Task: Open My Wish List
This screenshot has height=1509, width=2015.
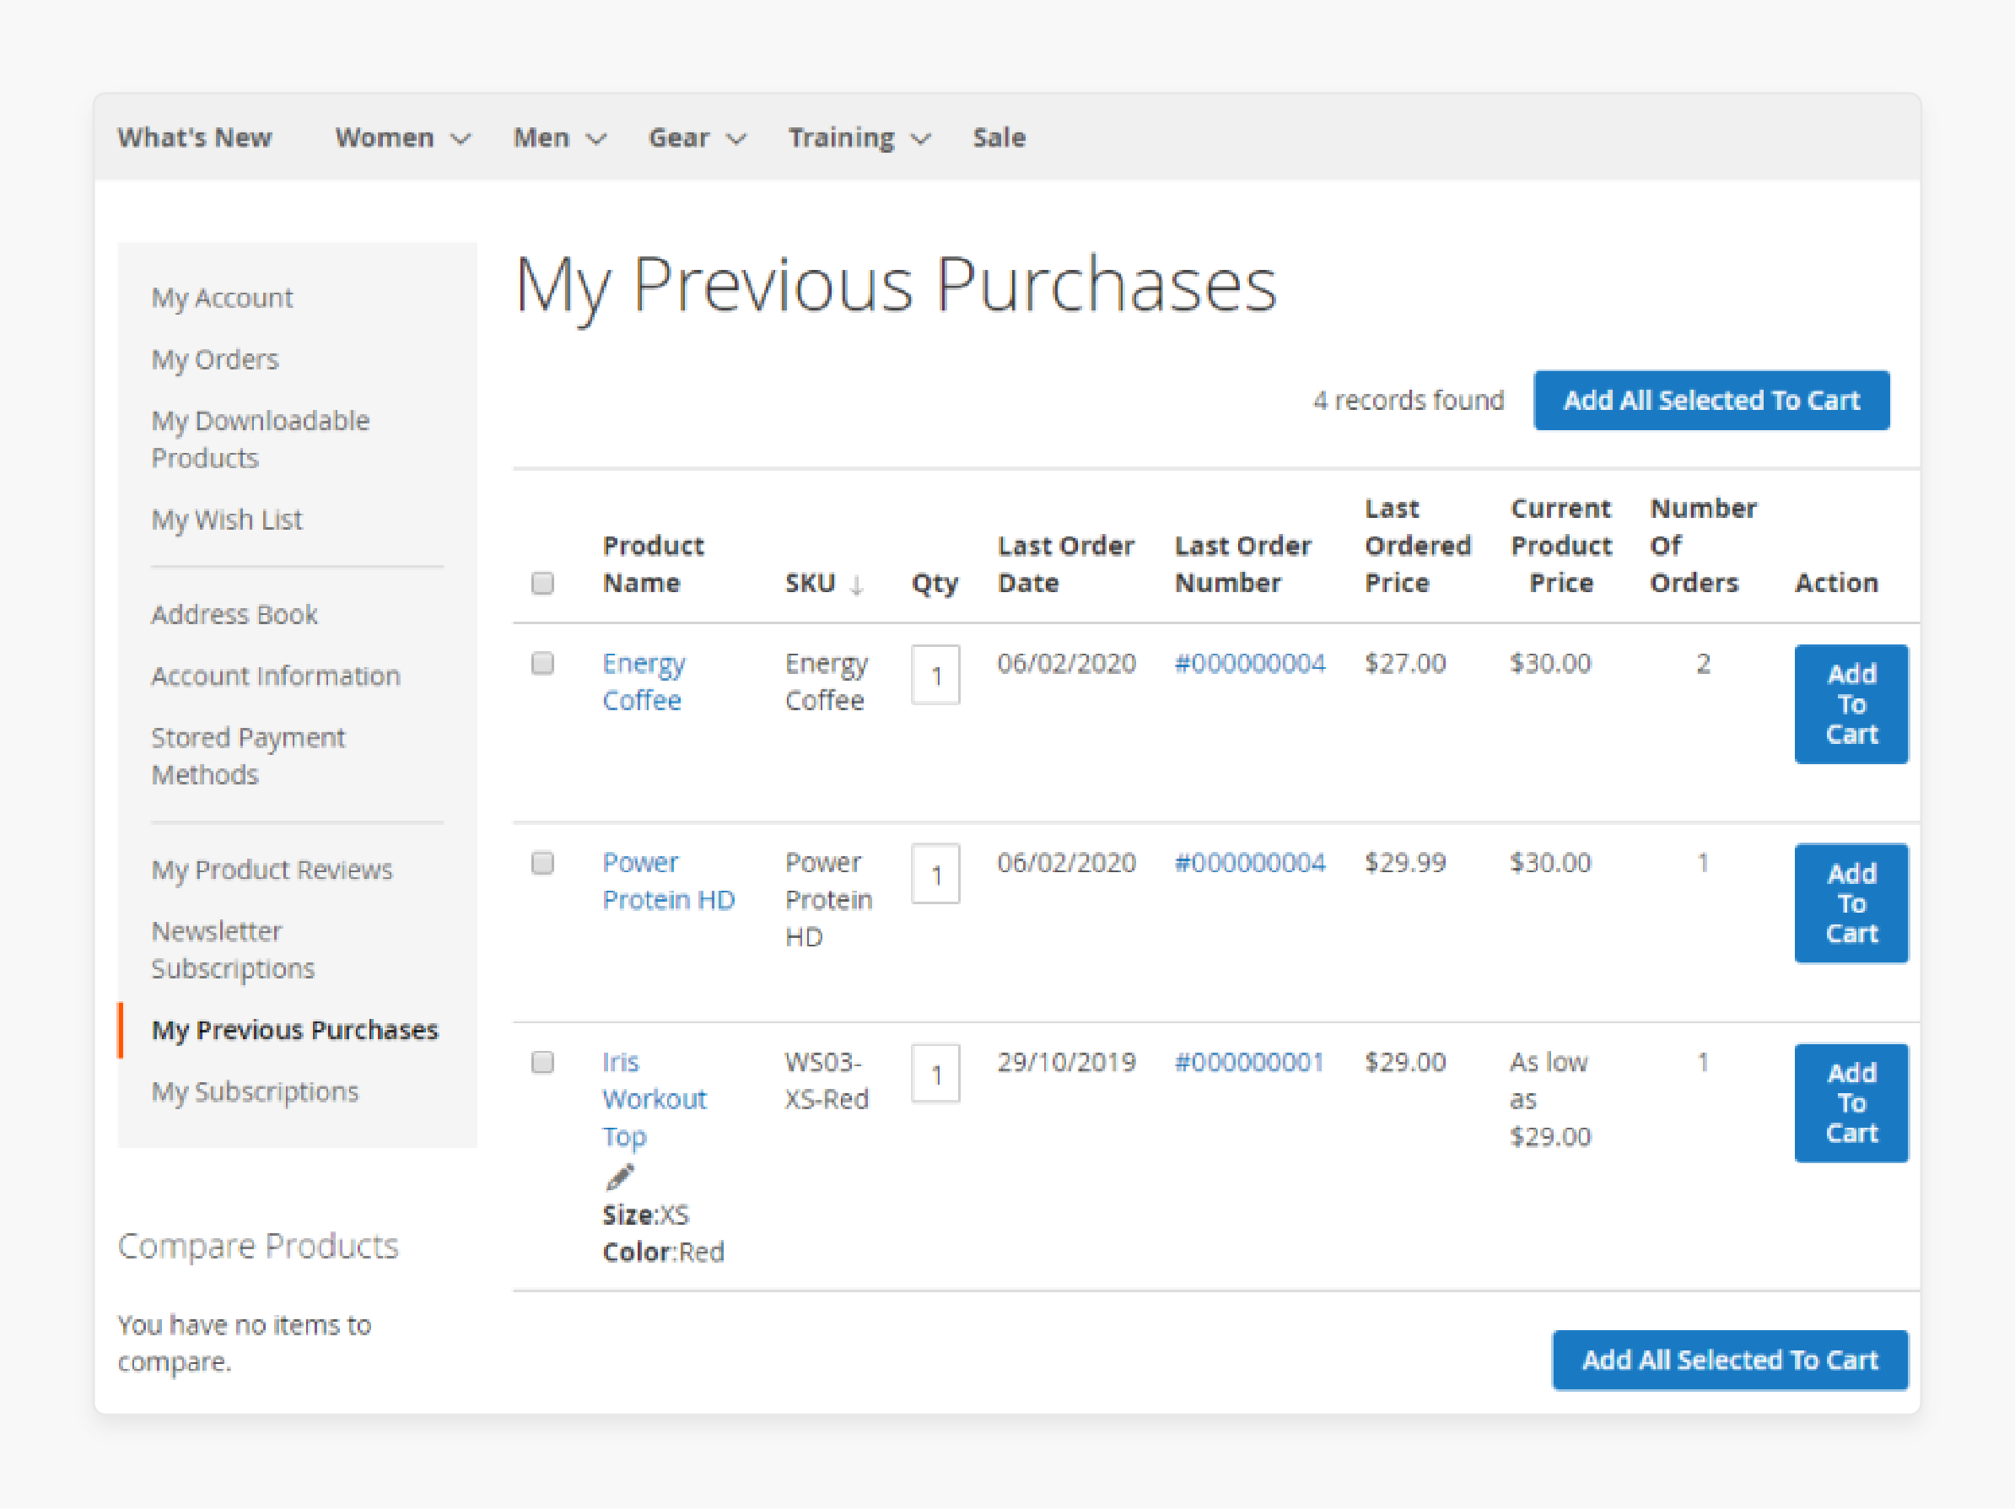Action: (x=227, y=520)
